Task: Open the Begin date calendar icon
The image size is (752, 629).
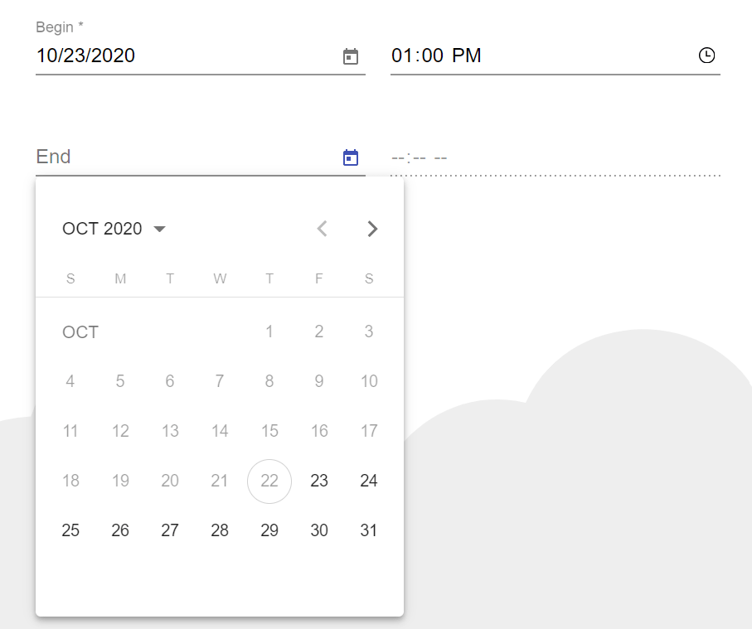Action: click(351, 56)
